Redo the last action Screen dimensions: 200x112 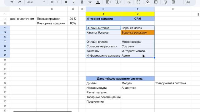tap(20, 2)
